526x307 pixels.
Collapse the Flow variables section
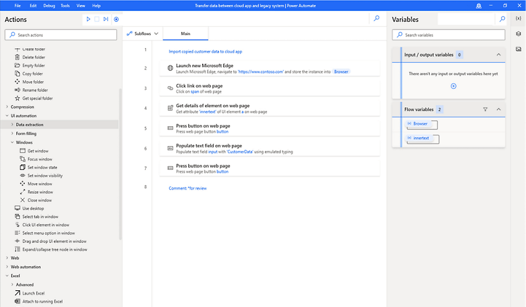click(x=498, y=109)
